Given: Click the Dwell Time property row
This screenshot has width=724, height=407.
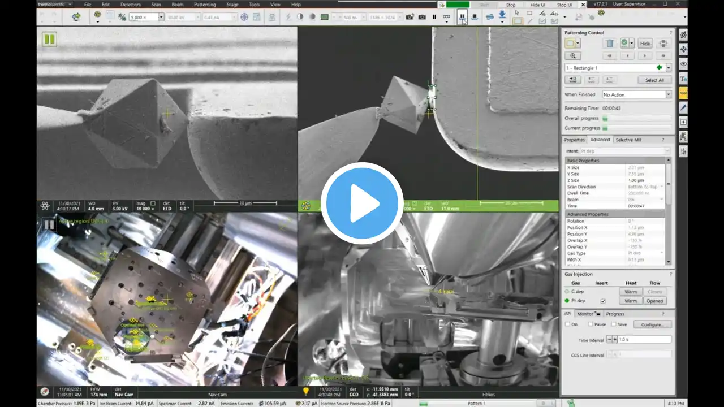Looking at the screenshot, I should [615, 193].
